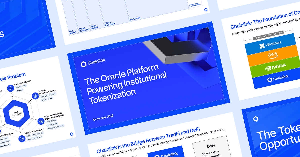The height and width of the screenshot is (157, 300).
Task: Click the 'Global Currencies' column label
Action: [x=84, y=29]
